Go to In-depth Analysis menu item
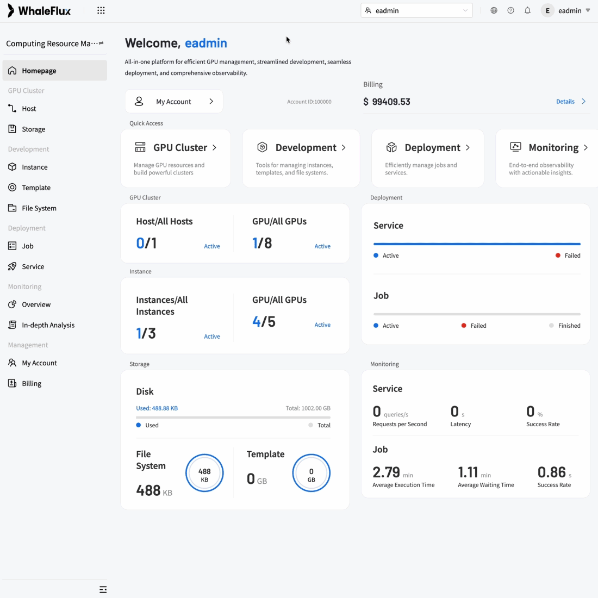The image size is (598, 598). click(x=48, y=325)
